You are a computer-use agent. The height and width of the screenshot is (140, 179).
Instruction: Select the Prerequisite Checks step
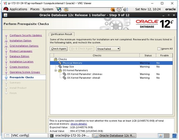click(x=21, y=77)
